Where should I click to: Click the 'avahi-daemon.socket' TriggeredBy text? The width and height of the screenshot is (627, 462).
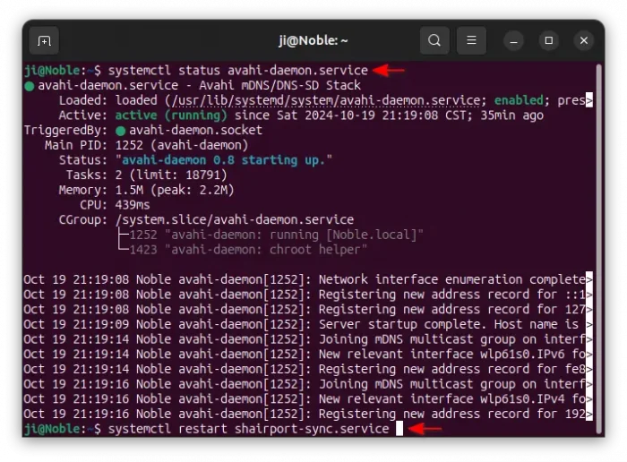point(195,131)
